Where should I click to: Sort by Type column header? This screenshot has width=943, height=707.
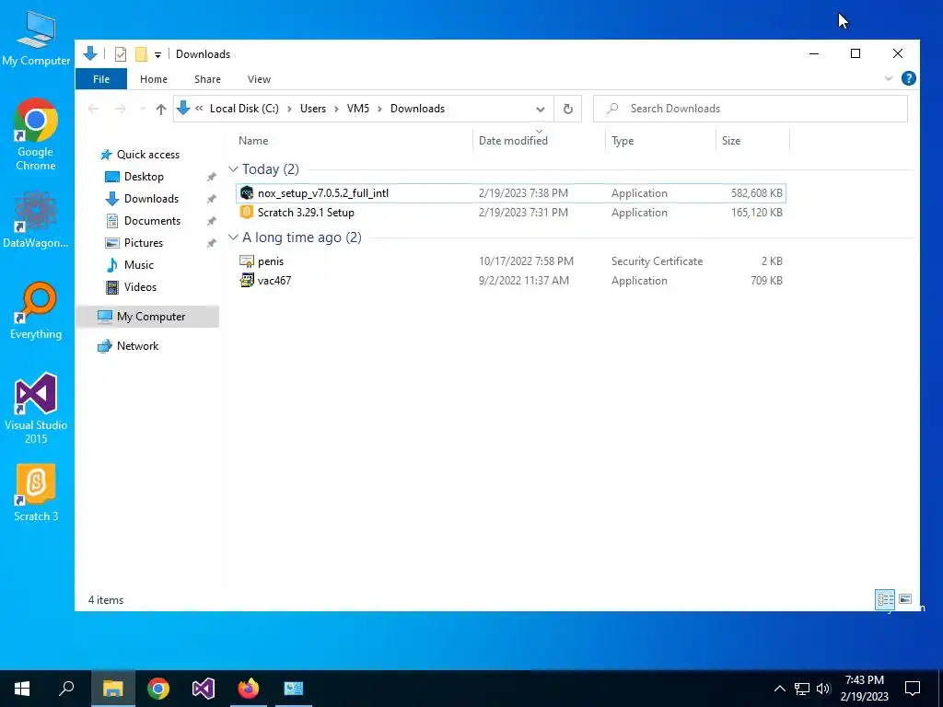click(623, 141)
